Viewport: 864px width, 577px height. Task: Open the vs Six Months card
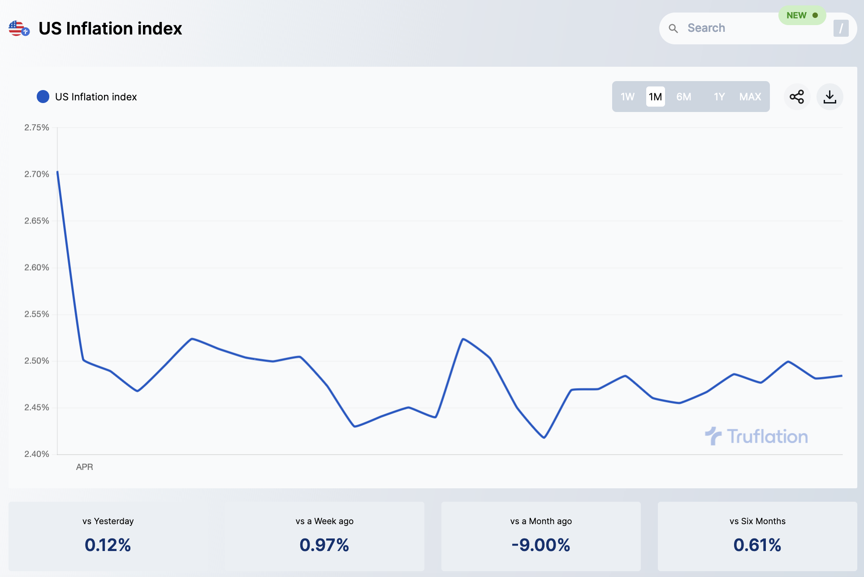pyautogui.click(x=757, y=536)
